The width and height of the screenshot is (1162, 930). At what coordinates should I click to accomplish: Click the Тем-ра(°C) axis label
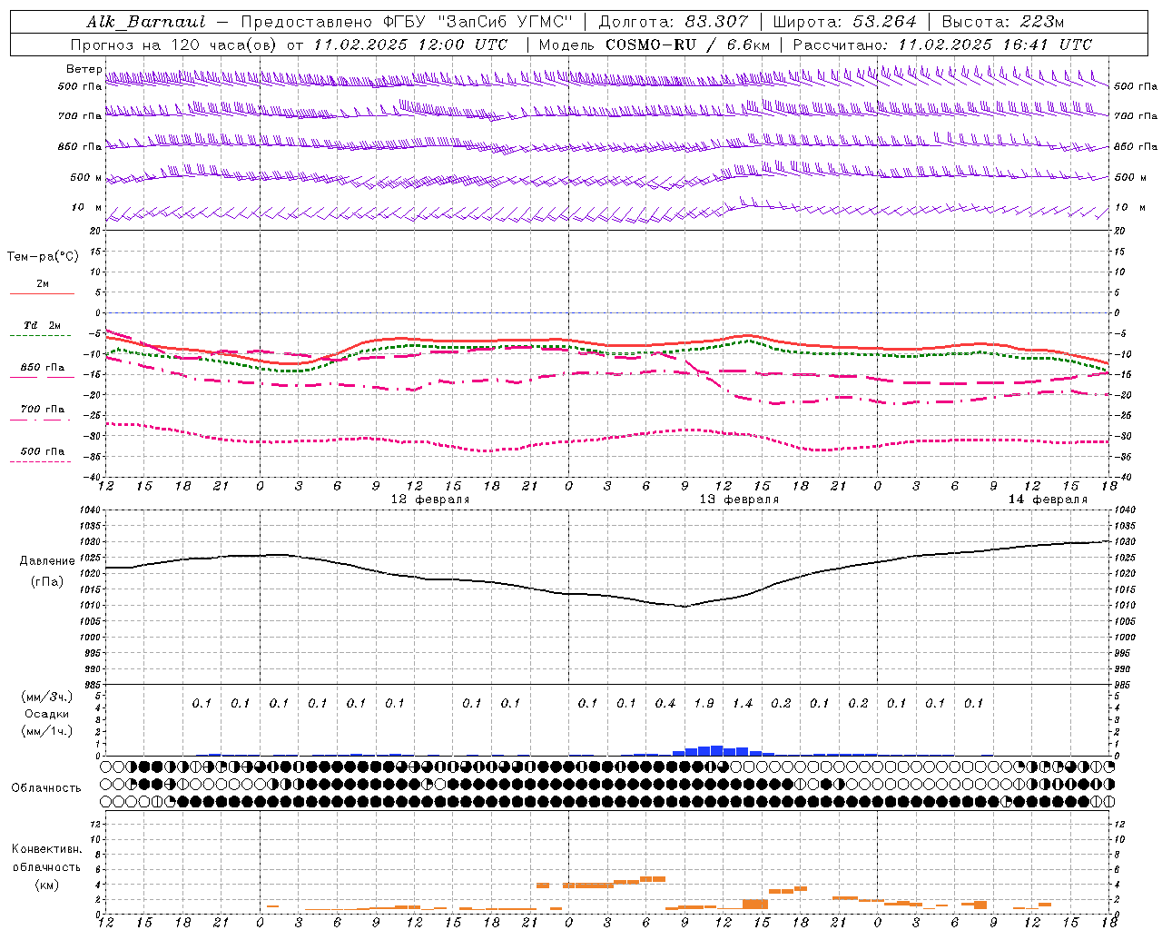43,257
